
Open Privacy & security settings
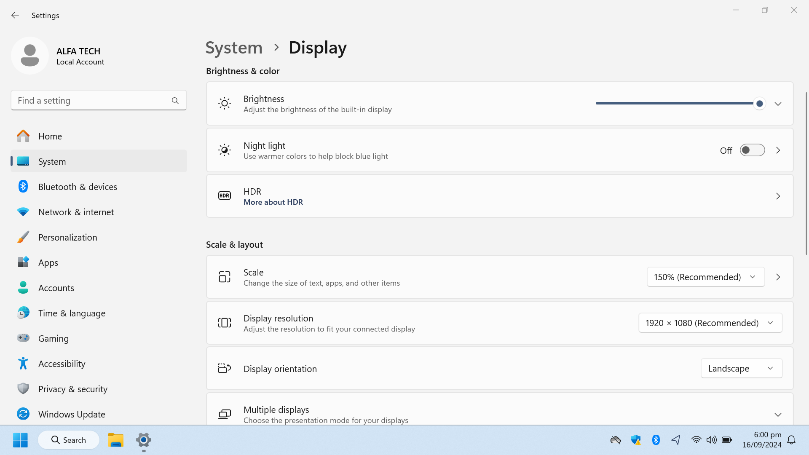[x=99, y=389]
